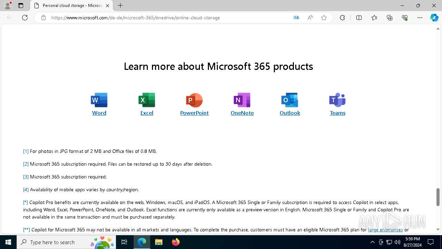The image size is (442, 249).
Task: Open the OneNote app icon
Action: pyautogui.click(x=242, y=100)
